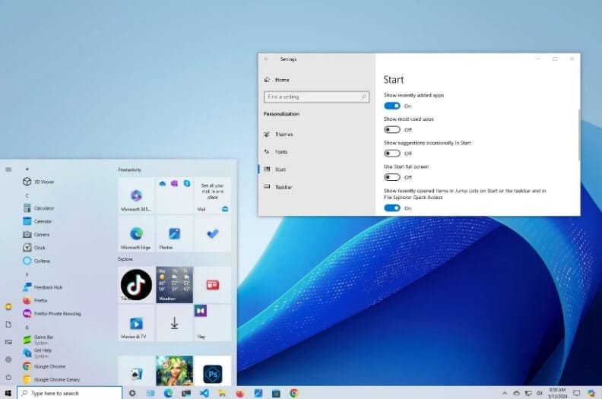Open Themes in the Settings sidebar
Image resolution: width=602 pixels, height=399 pixels.
pyautogui.click(x=284, y=135)
